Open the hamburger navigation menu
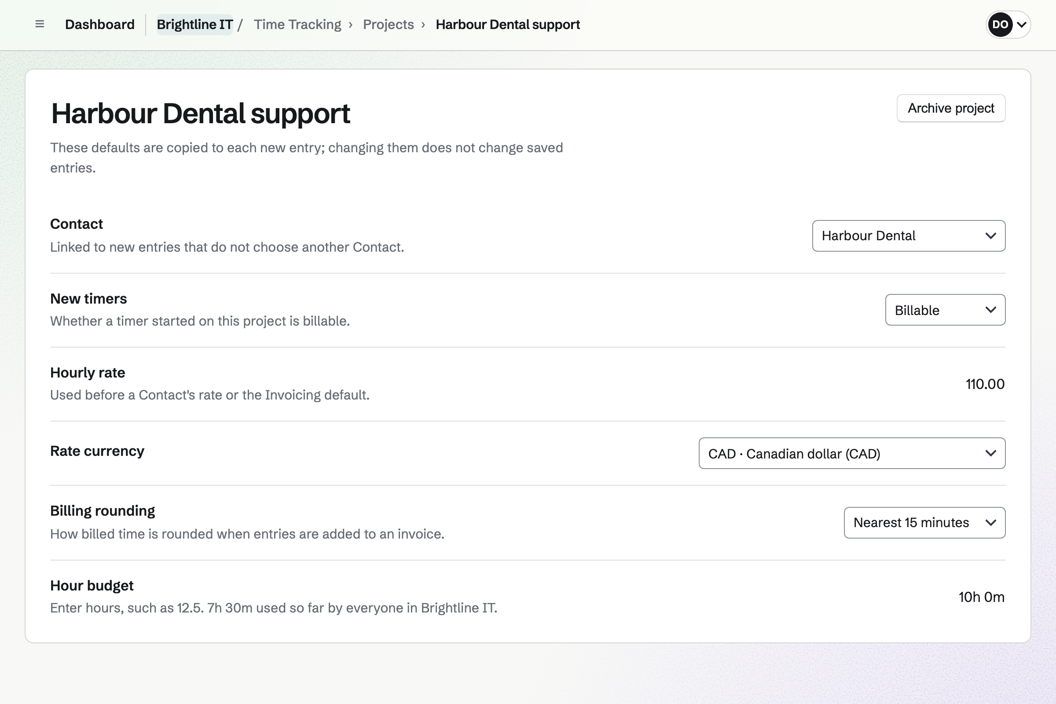1056x704 pixels. [x=40, y=24]
